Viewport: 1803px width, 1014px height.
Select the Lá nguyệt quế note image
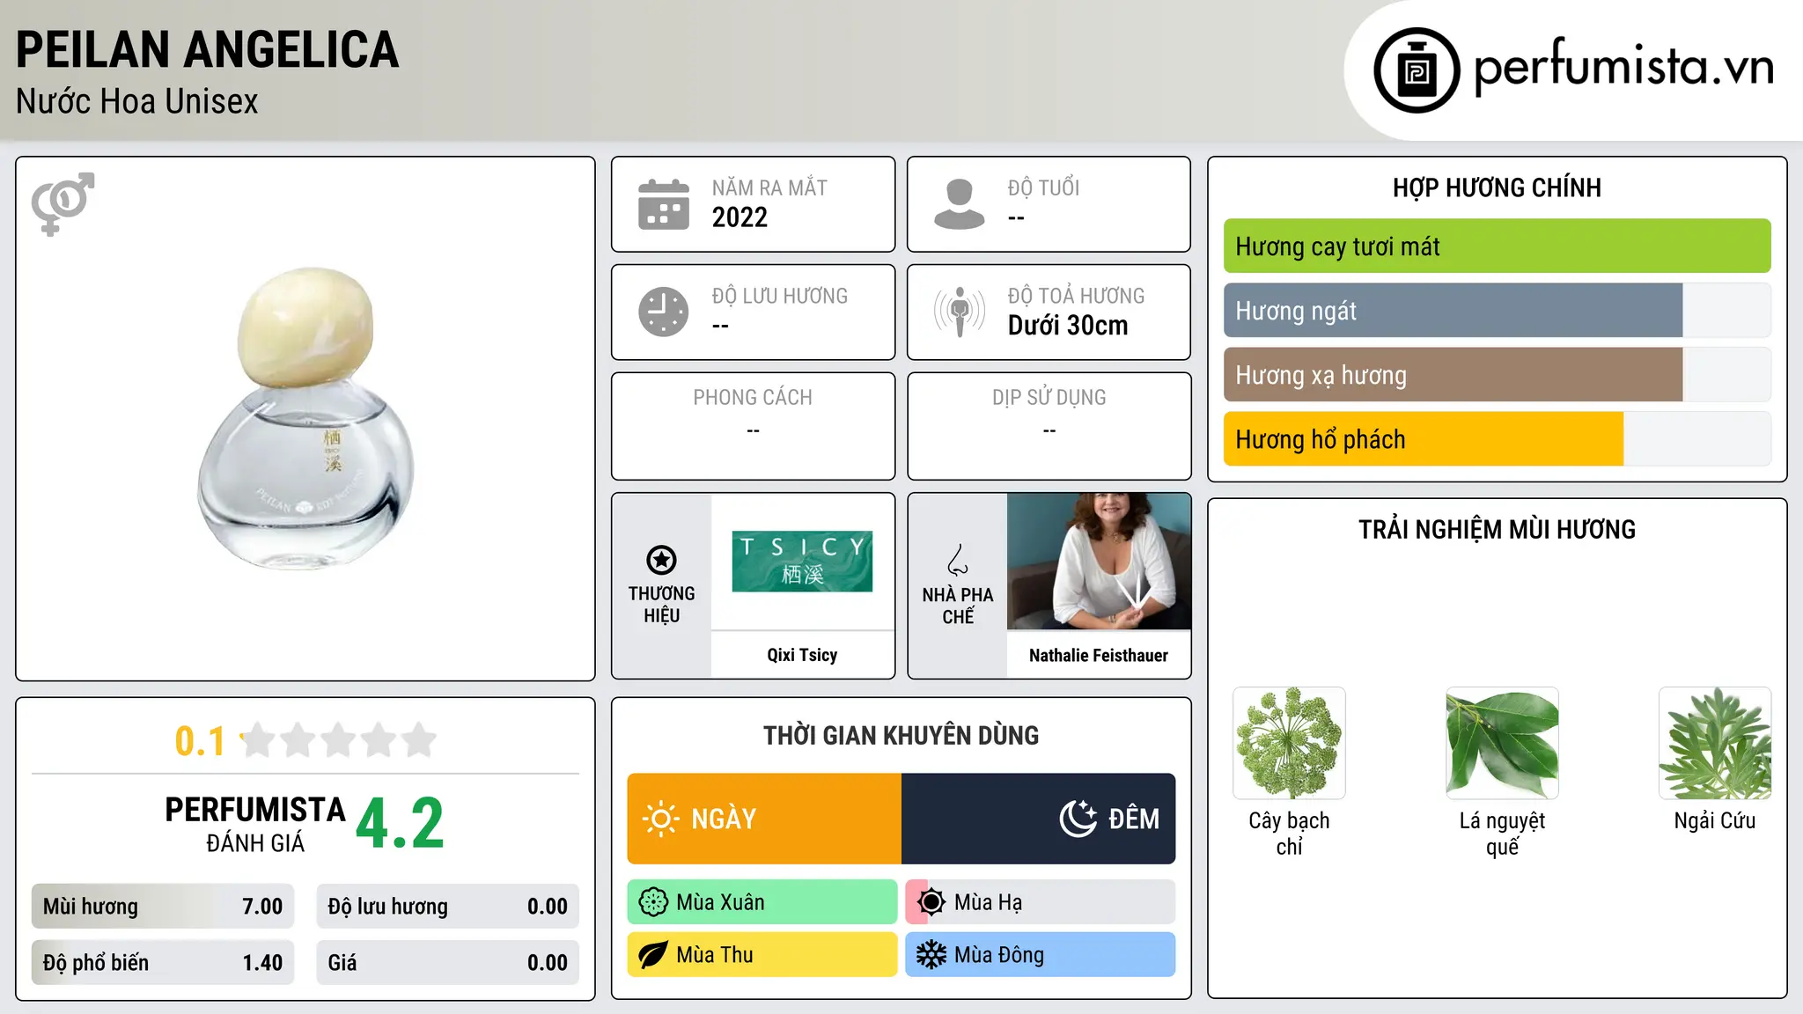(1502, 743)
